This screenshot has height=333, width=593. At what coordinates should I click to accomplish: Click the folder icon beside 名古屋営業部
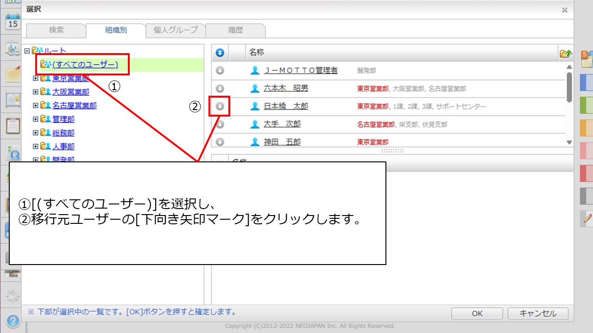pyautogui.click(x=45, y=106)
